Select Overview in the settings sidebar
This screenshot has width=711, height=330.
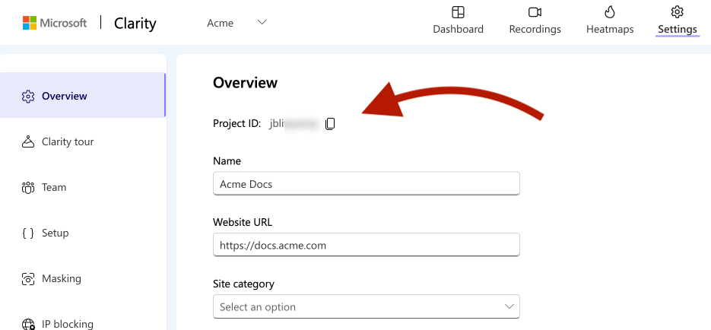pos(83,95)
